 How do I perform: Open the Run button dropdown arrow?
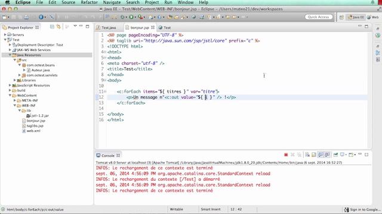tap(135, 17)
